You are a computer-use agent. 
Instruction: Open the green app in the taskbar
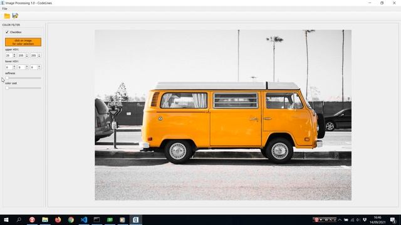pyautogui.click(x=110, y=219)
